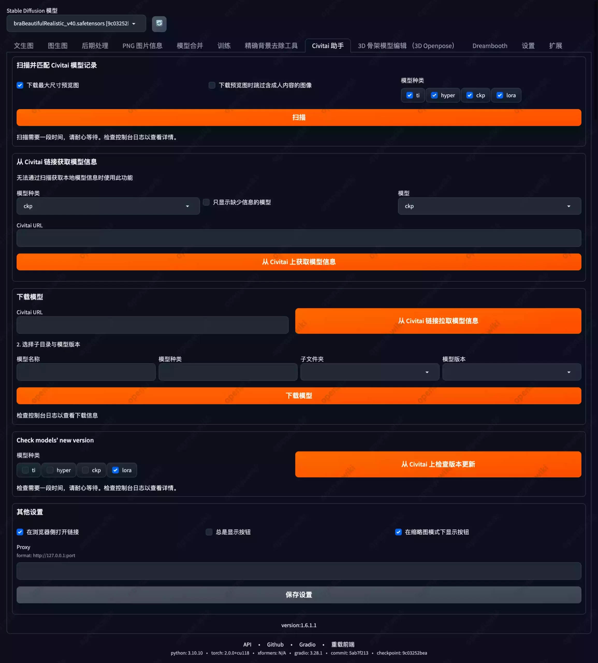The height and width of the screenshot is (663, 598).
Task: Open the Stable Diffusion model dropdown
Action: click(x=76, y=23)
